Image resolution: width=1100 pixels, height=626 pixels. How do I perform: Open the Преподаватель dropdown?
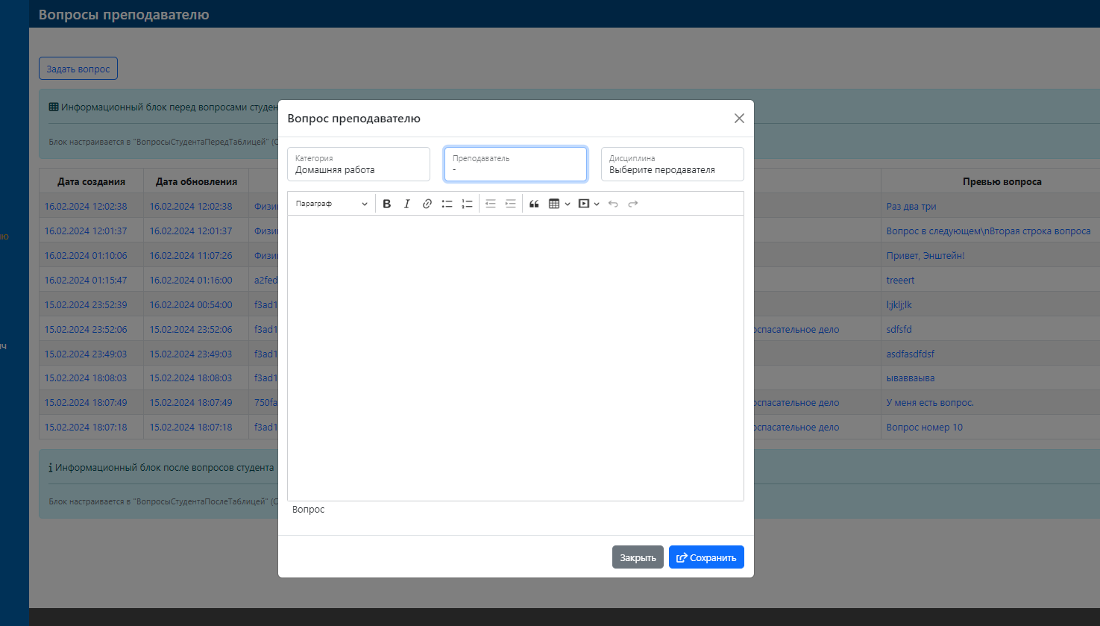tap(515, 164)
